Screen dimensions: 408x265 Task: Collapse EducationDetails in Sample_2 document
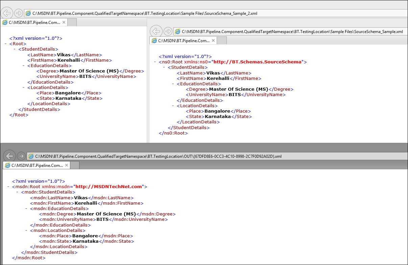pyautogui.click(x=24, y=66)
